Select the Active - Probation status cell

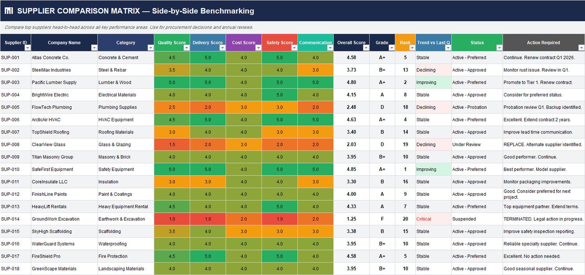point(477,107)
